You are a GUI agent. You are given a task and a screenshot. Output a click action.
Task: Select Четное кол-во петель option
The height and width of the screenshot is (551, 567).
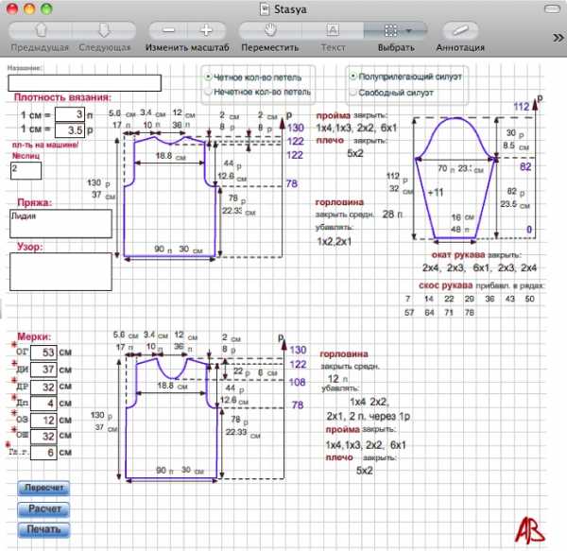point(209,77)
